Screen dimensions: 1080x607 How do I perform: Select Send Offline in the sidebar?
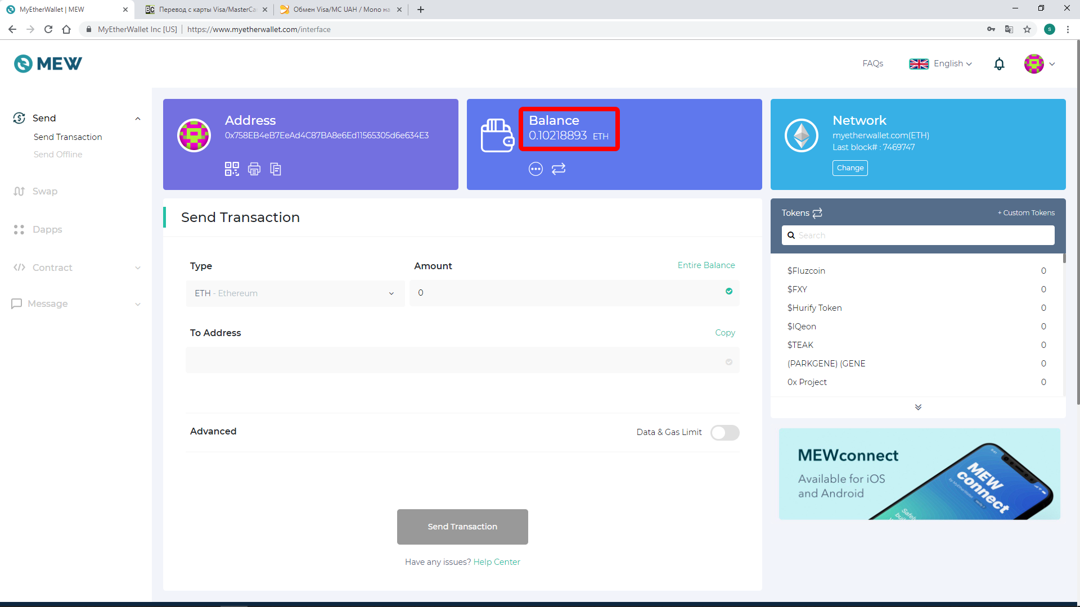(x=58, y=155)
